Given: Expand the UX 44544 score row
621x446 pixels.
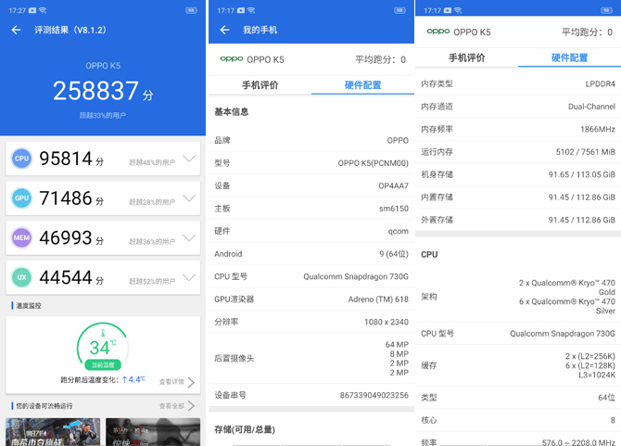Looking at the screenshot, I should (189, 277).
